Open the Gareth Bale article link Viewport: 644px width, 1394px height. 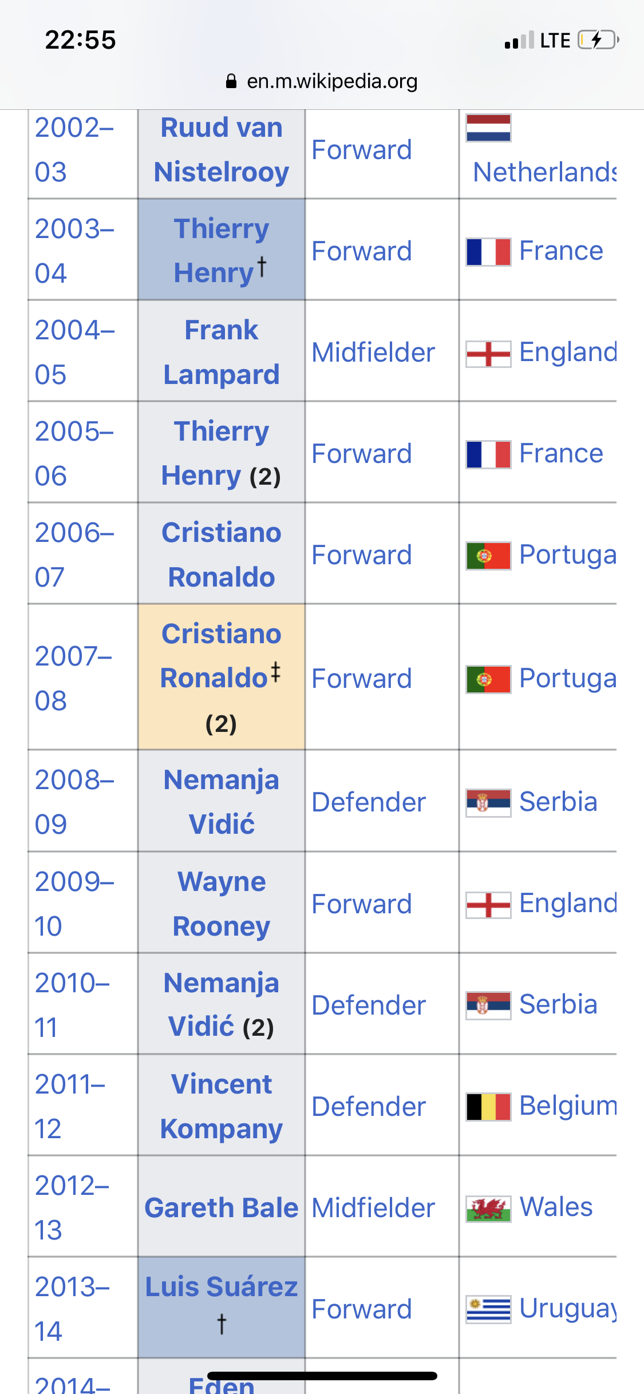tap(221, 1207)
